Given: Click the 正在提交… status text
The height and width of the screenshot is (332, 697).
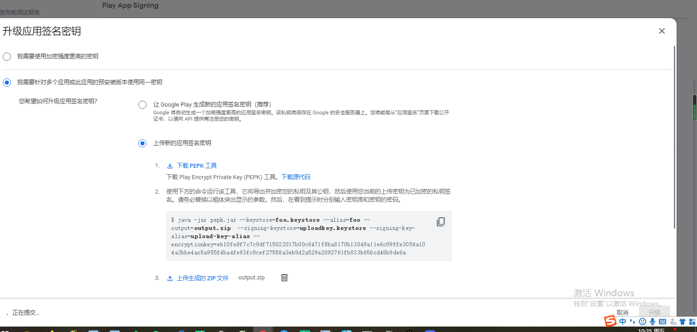Looking at the screenshot, I should 26,313.
